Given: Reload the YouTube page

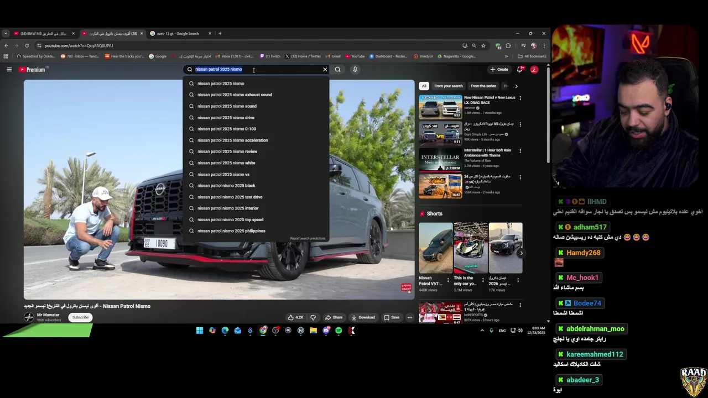Looking at the screenshot, I should point(27,46).
